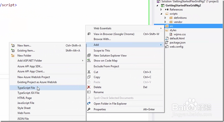The height and width of the screenshot is (122, 224).
Task: Expand the vendor folder
Action: [x=165, y=22]
